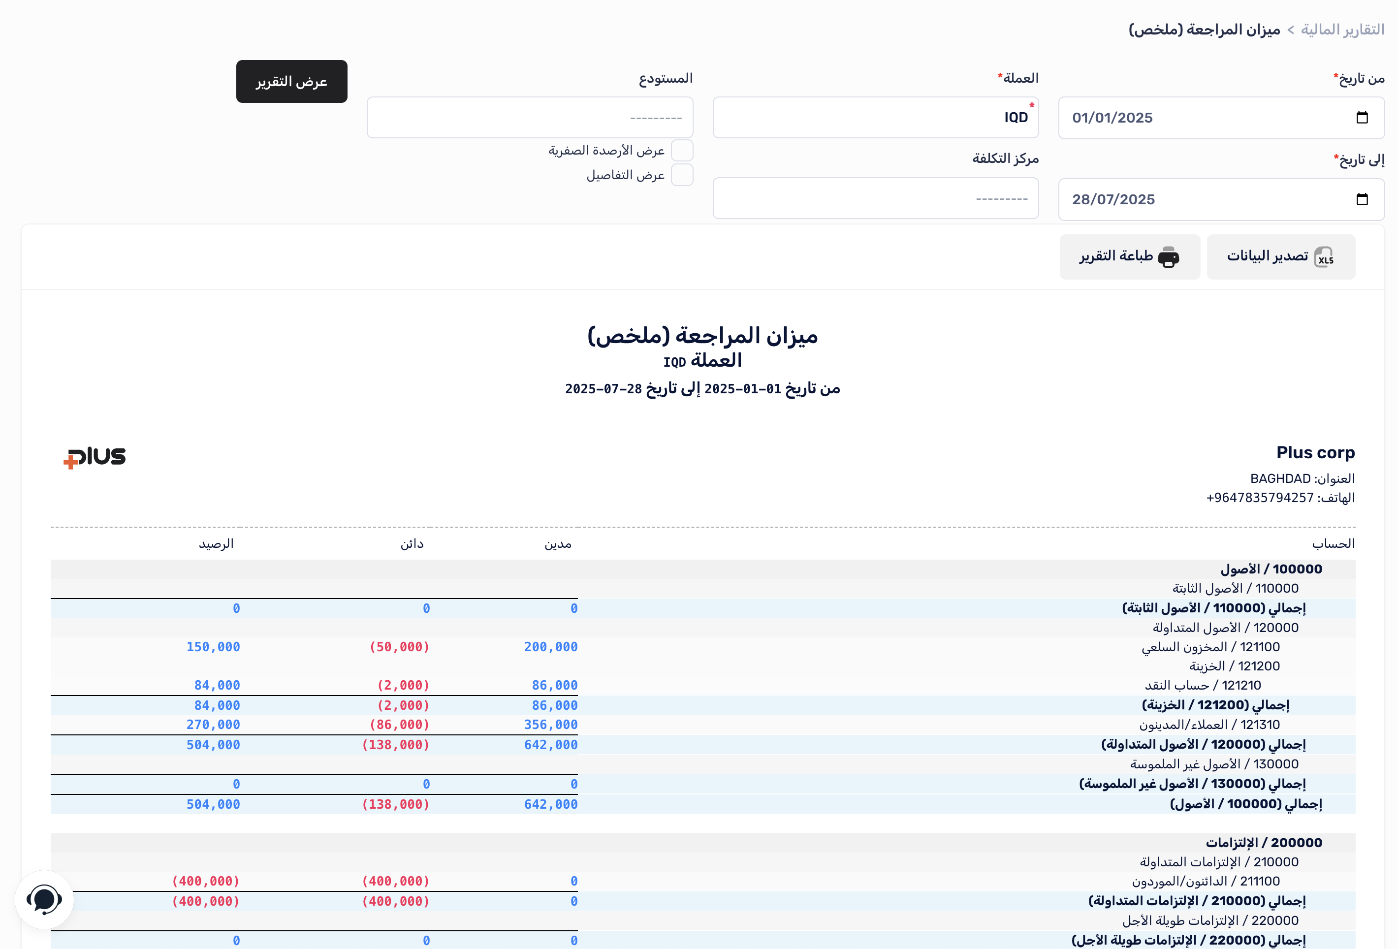This screenshot has width=1398, height=949.
Task: Enable عرض الأرصدة الصفرية checkbox
Action: [682, 150]
